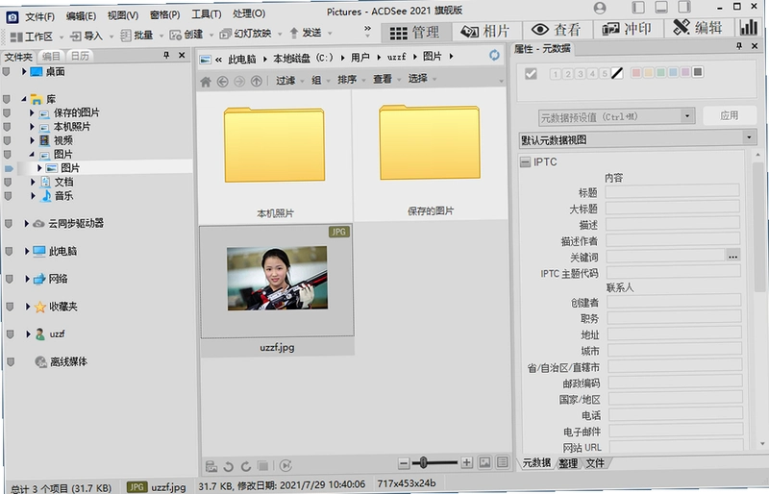769x494 pixels.
Task: Expand the 此电脑 tree node
Action: coord(27,251)
